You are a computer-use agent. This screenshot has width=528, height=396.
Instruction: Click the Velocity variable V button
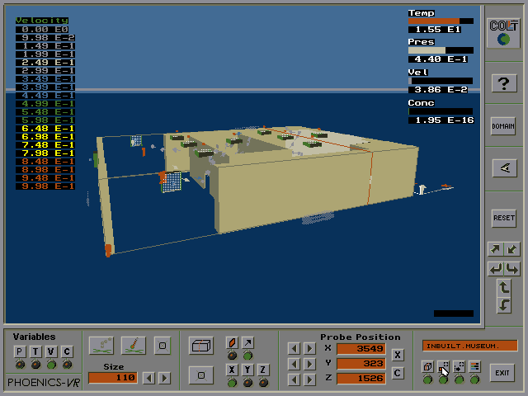[x=51, y=352]
